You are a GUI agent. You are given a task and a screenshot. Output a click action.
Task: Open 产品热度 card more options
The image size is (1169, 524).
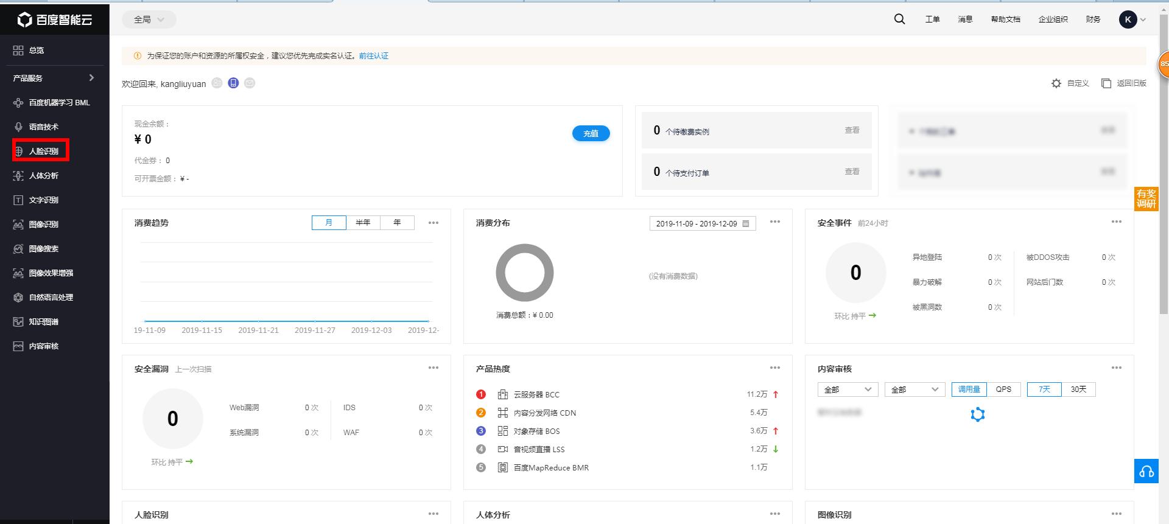[775, 368]
